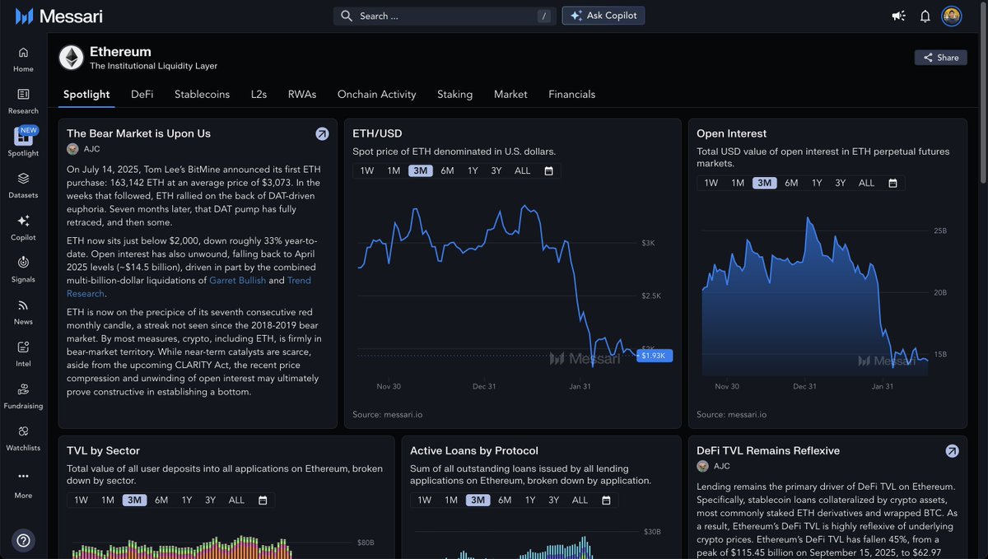Set Active Loans range to 1Y

pos(530,500)
